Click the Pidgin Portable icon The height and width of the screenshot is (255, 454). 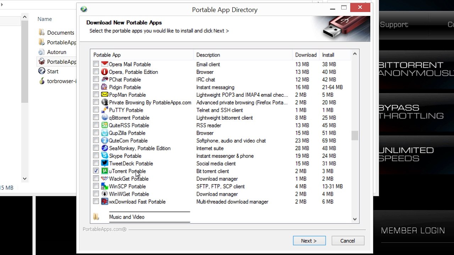(x=104, y=87)
